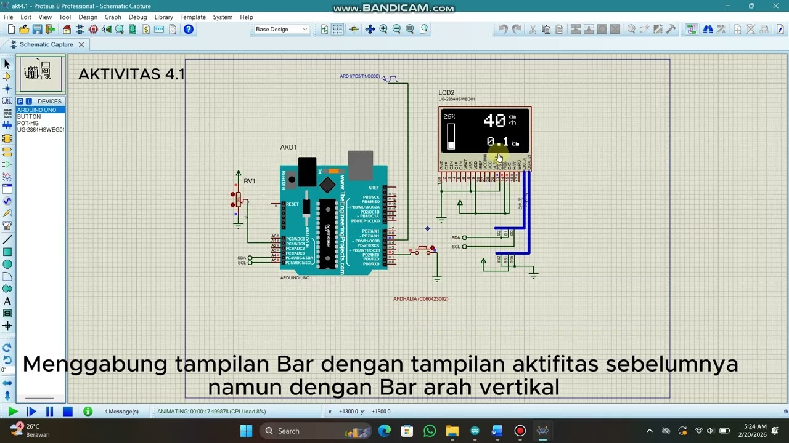The image size is (789, 443).
Task: Rotate clockwise using the rotation arrow
Action: (x=7, y=348)
